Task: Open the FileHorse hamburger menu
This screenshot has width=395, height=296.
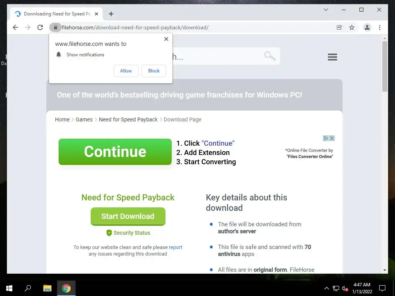Action: point(332,57)
